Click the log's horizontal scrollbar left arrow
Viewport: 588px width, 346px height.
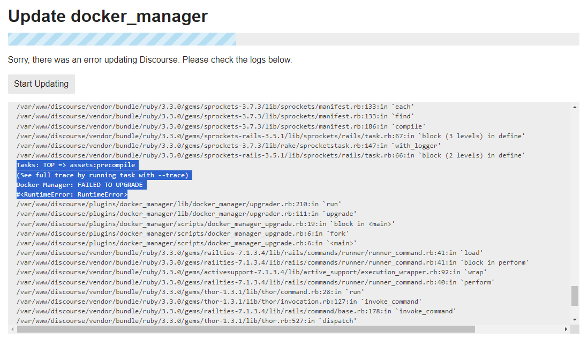[x=12, y=329]
